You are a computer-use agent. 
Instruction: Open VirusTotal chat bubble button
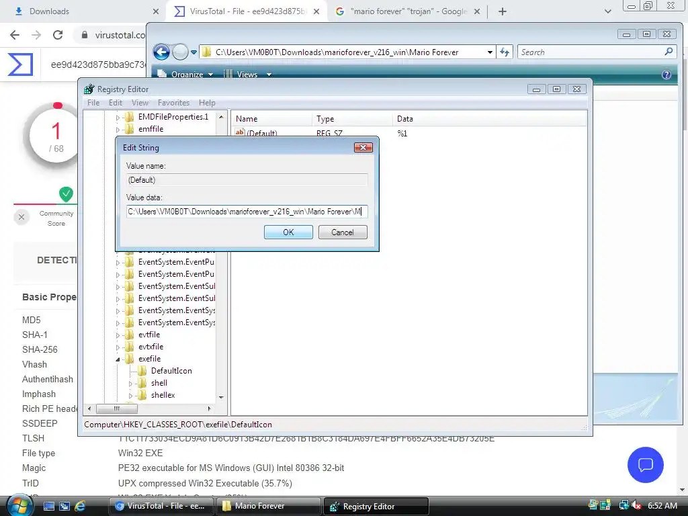(646, 465)
